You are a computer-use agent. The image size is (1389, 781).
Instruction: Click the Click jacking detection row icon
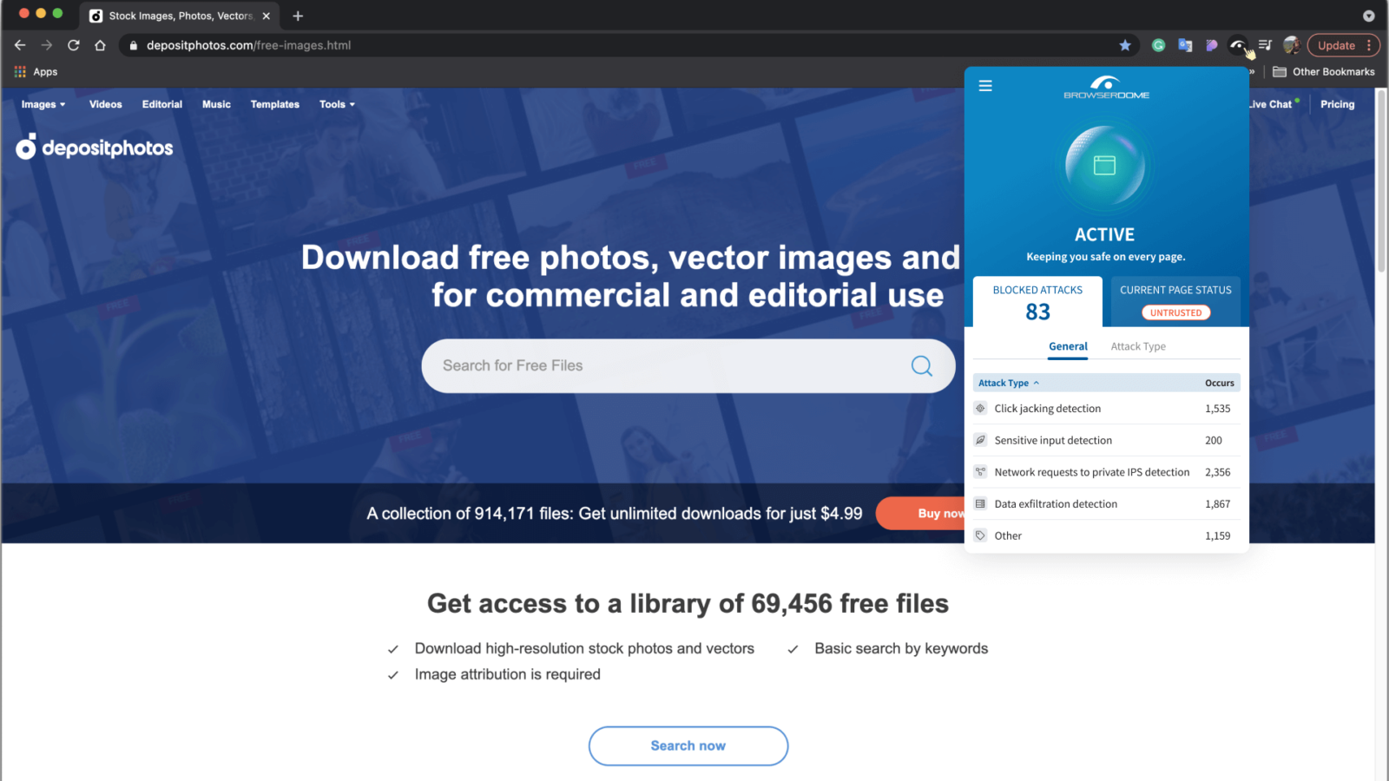(980, 409)
